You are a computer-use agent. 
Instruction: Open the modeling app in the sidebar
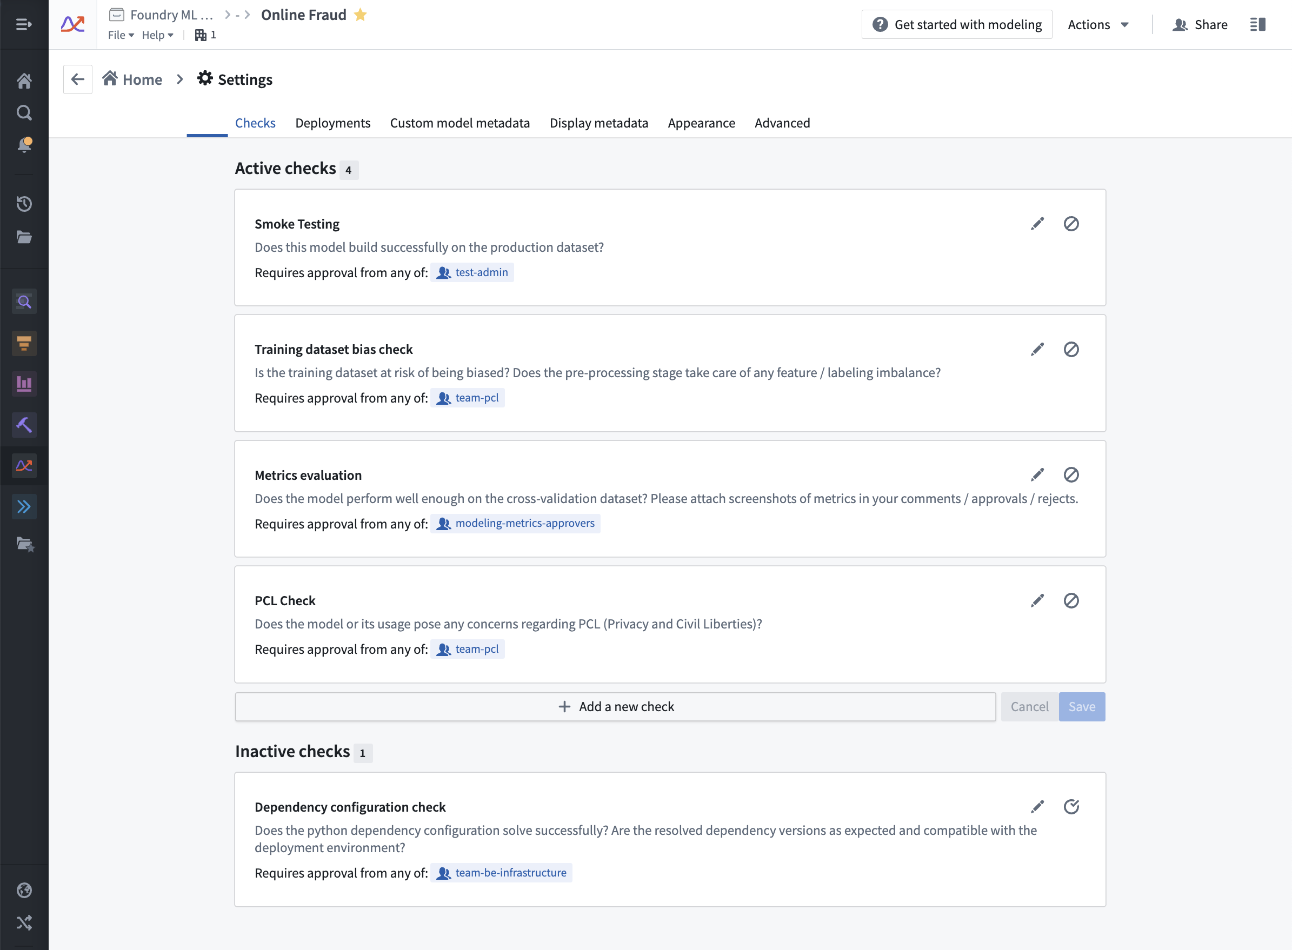(24, 466)
